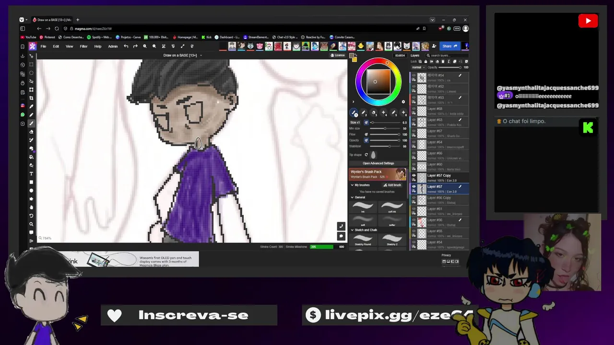The width and height of the screenshot is (614, 345).
Task: Add a tool in brush slot 4
Action: pyautogui.click(x=383, y=113)
